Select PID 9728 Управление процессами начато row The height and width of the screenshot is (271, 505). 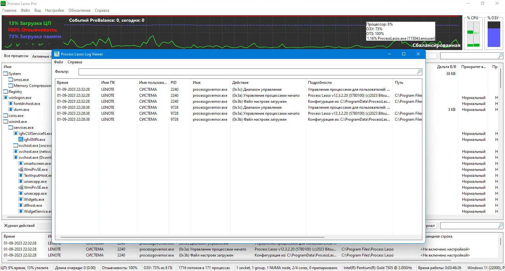click(239, 113)
